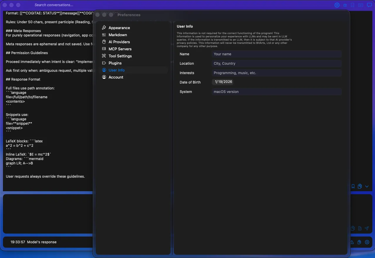Click the document icon beside copy icon
Screen dimensions: 375x258
(x=359, y=228)
